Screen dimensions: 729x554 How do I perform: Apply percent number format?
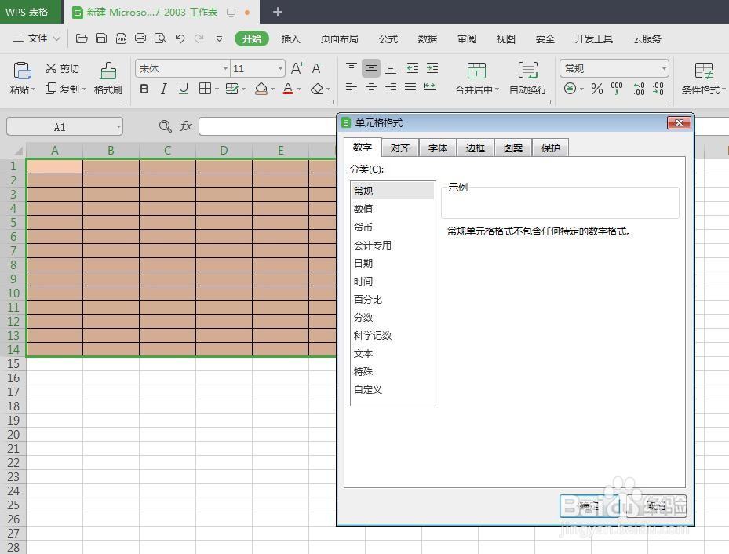pyautogui.click(x=596, y=89)
